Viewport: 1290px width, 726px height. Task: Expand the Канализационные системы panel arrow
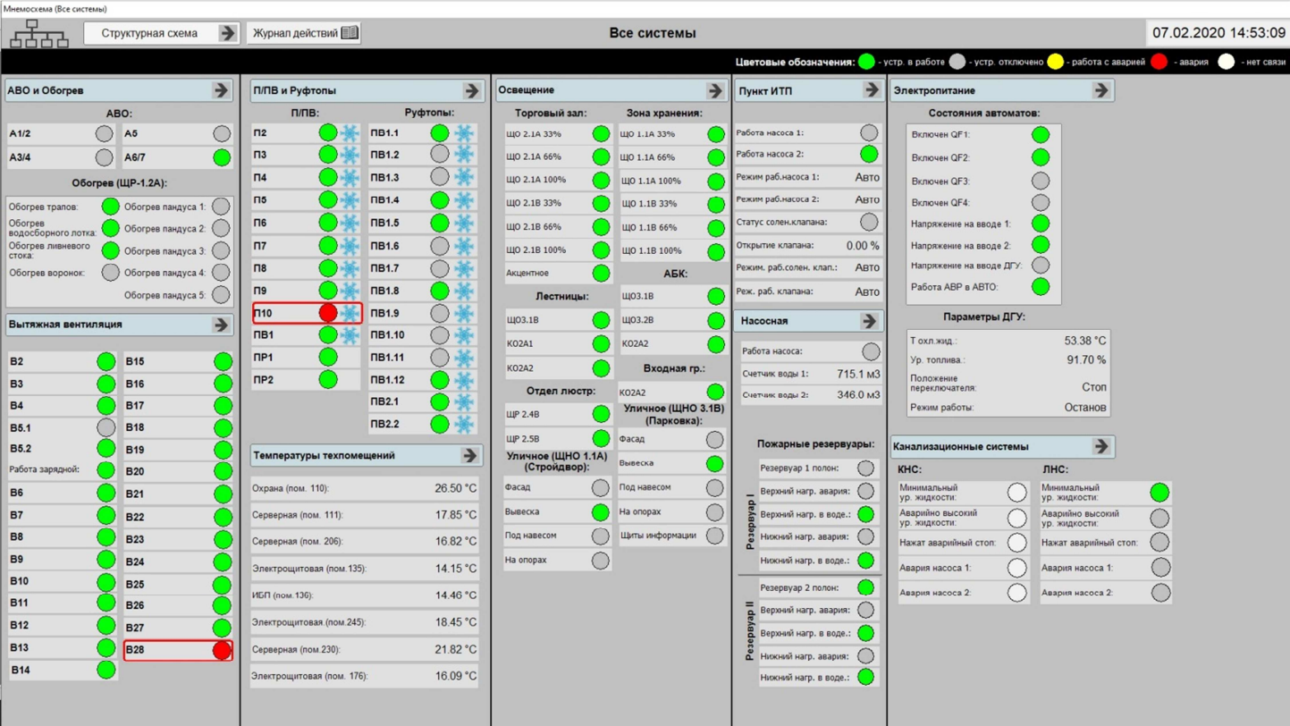coord(1101,446)
